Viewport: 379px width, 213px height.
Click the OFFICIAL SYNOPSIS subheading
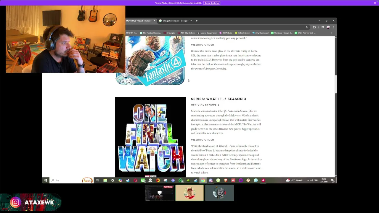(205, 105)
